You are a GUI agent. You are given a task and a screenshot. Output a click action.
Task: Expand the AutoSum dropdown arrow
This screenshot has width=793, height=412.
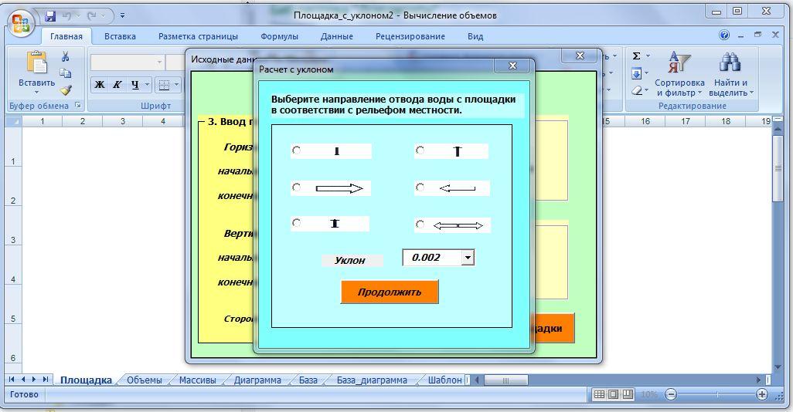(648, 56)
